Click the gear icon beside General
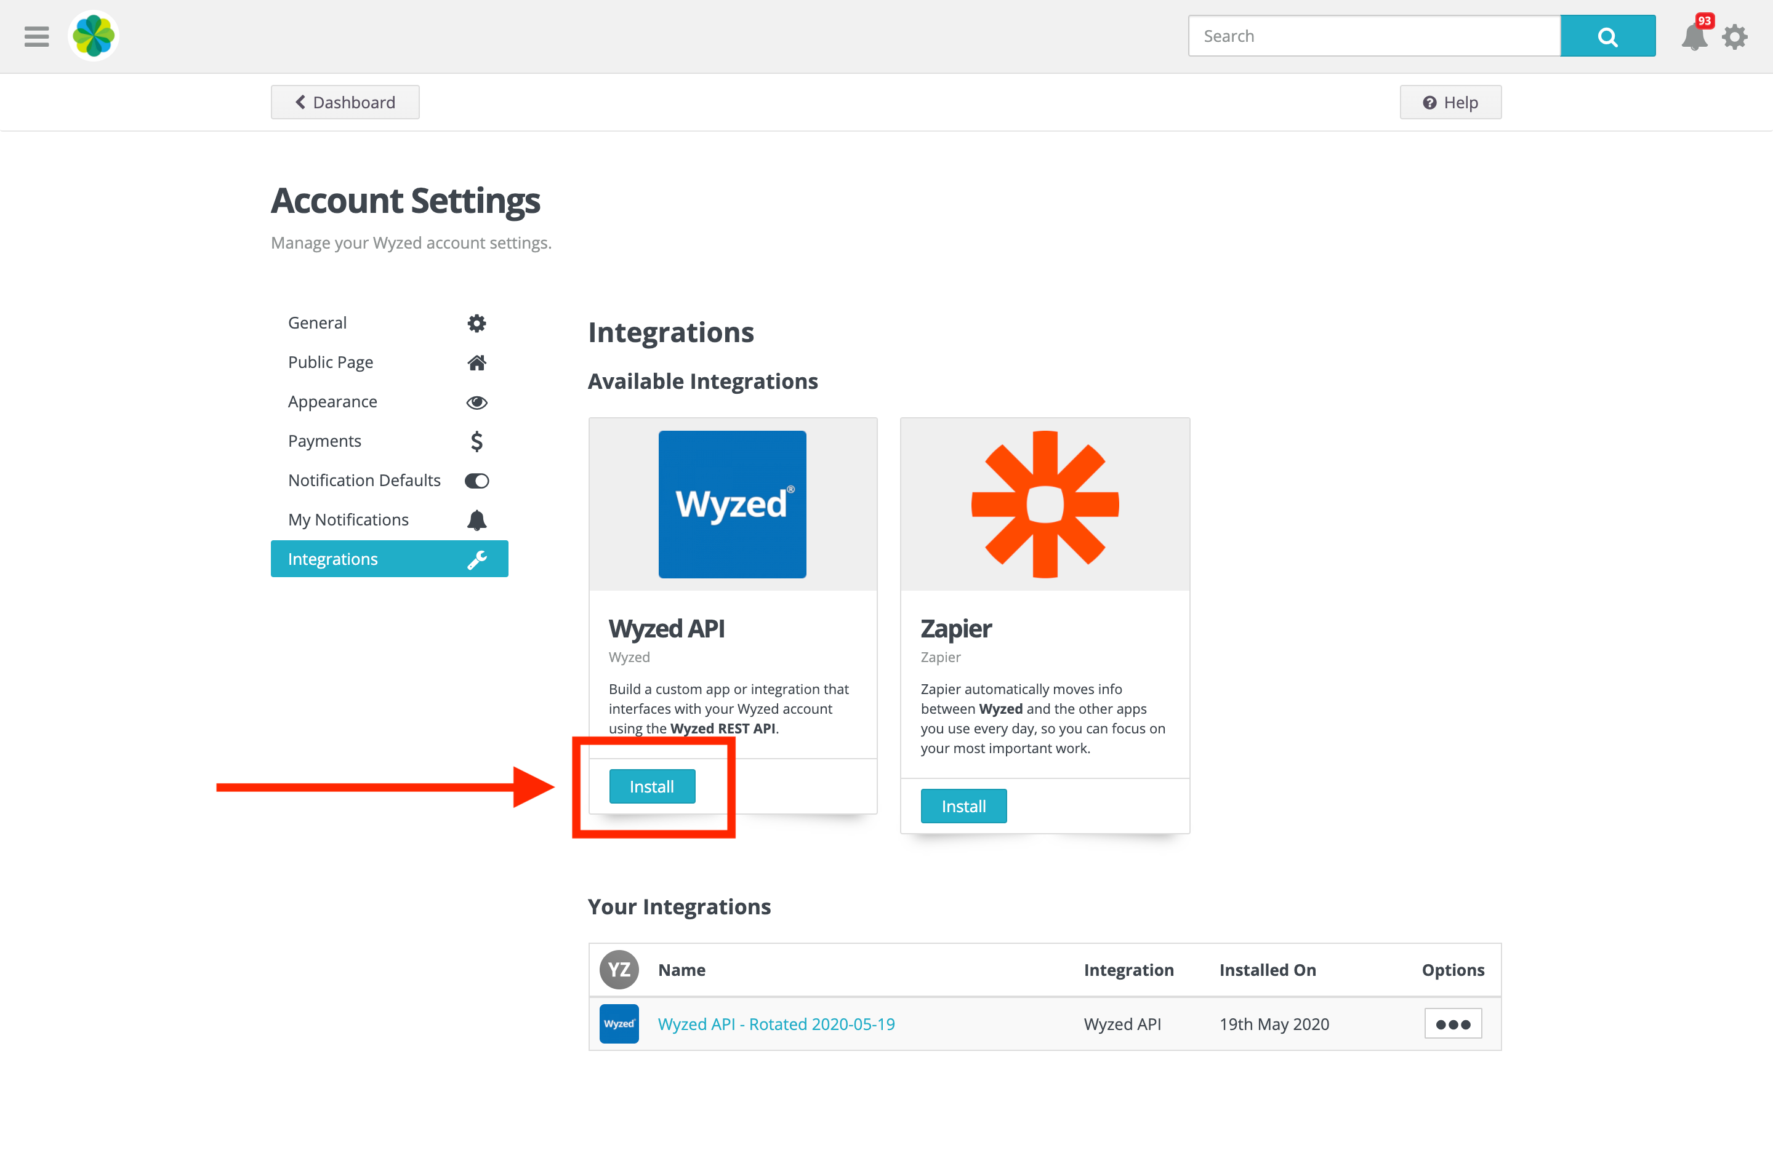 tap(477, 322)
